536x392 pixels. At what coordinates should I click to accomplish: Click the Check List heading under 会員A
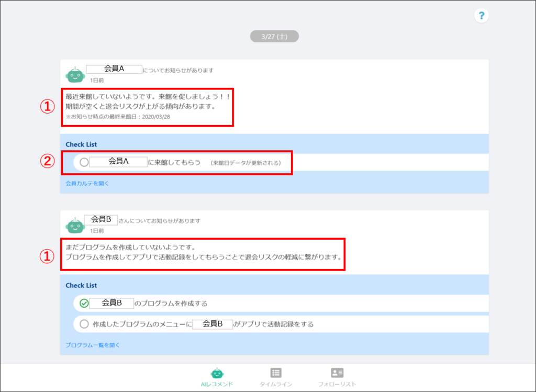[x=81, y=144]
